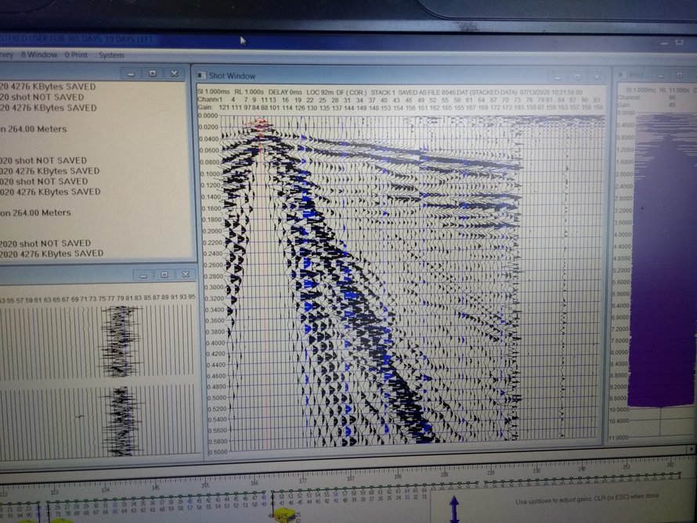Click 'SI 1.000ms' in Shot Window header
The width and height of the screenshot is (697, 523).
coord(213,92)
